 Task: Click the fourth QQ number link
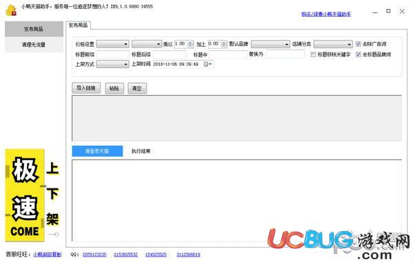(189, 254)
